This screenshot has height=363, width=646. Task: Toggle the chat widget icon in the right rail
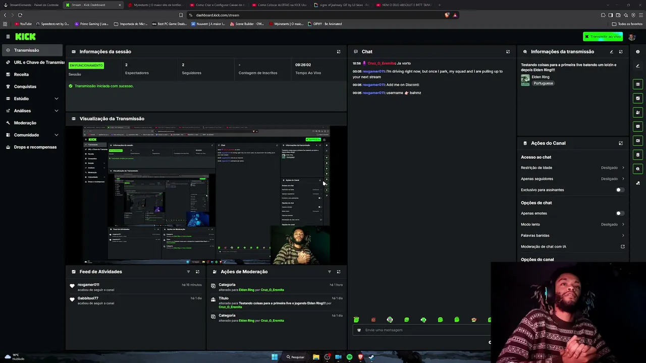tap(638, 127)
